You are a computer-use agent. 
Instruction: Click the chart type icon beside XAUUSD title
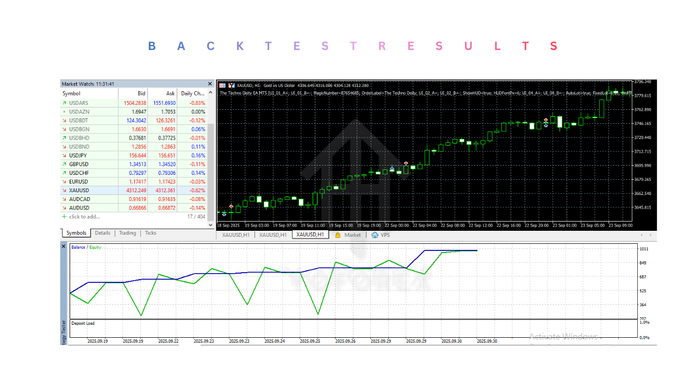pos(232,85)
